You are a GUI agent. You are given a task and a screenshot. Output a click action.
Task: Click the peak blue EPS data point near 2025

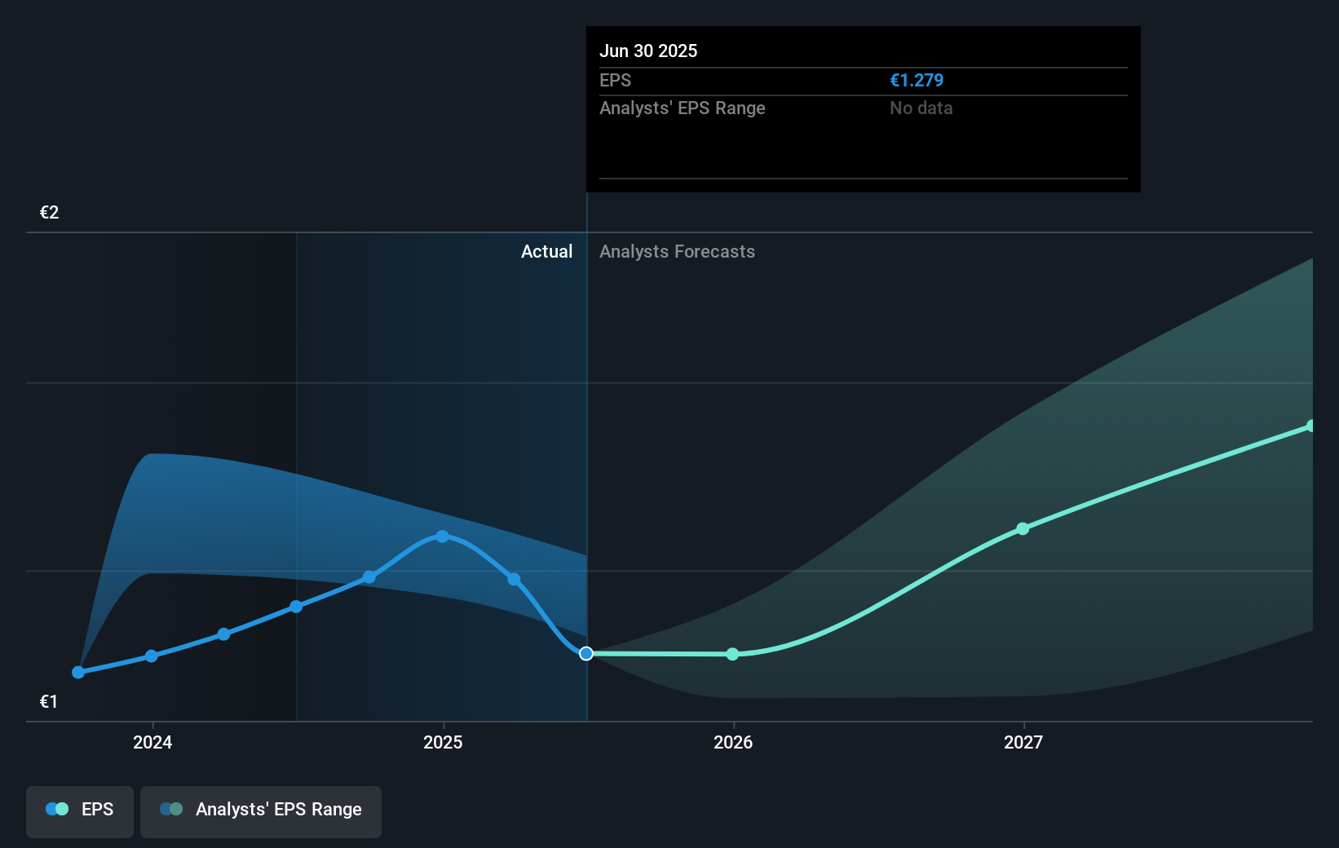(441, 536)
